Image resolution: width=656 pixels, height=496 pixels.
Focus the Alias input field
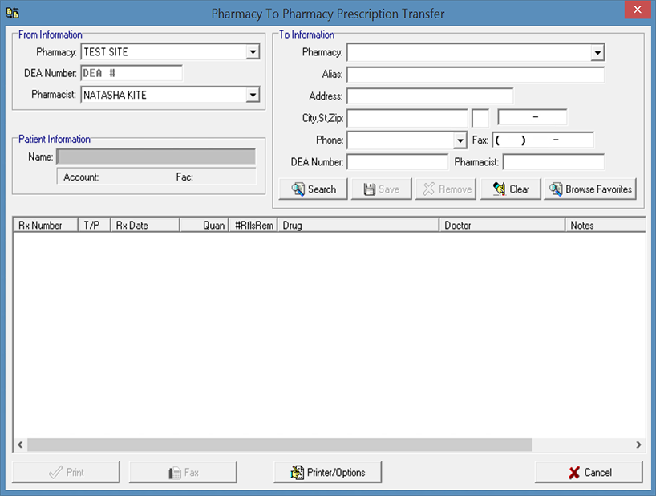click(475, 75)
